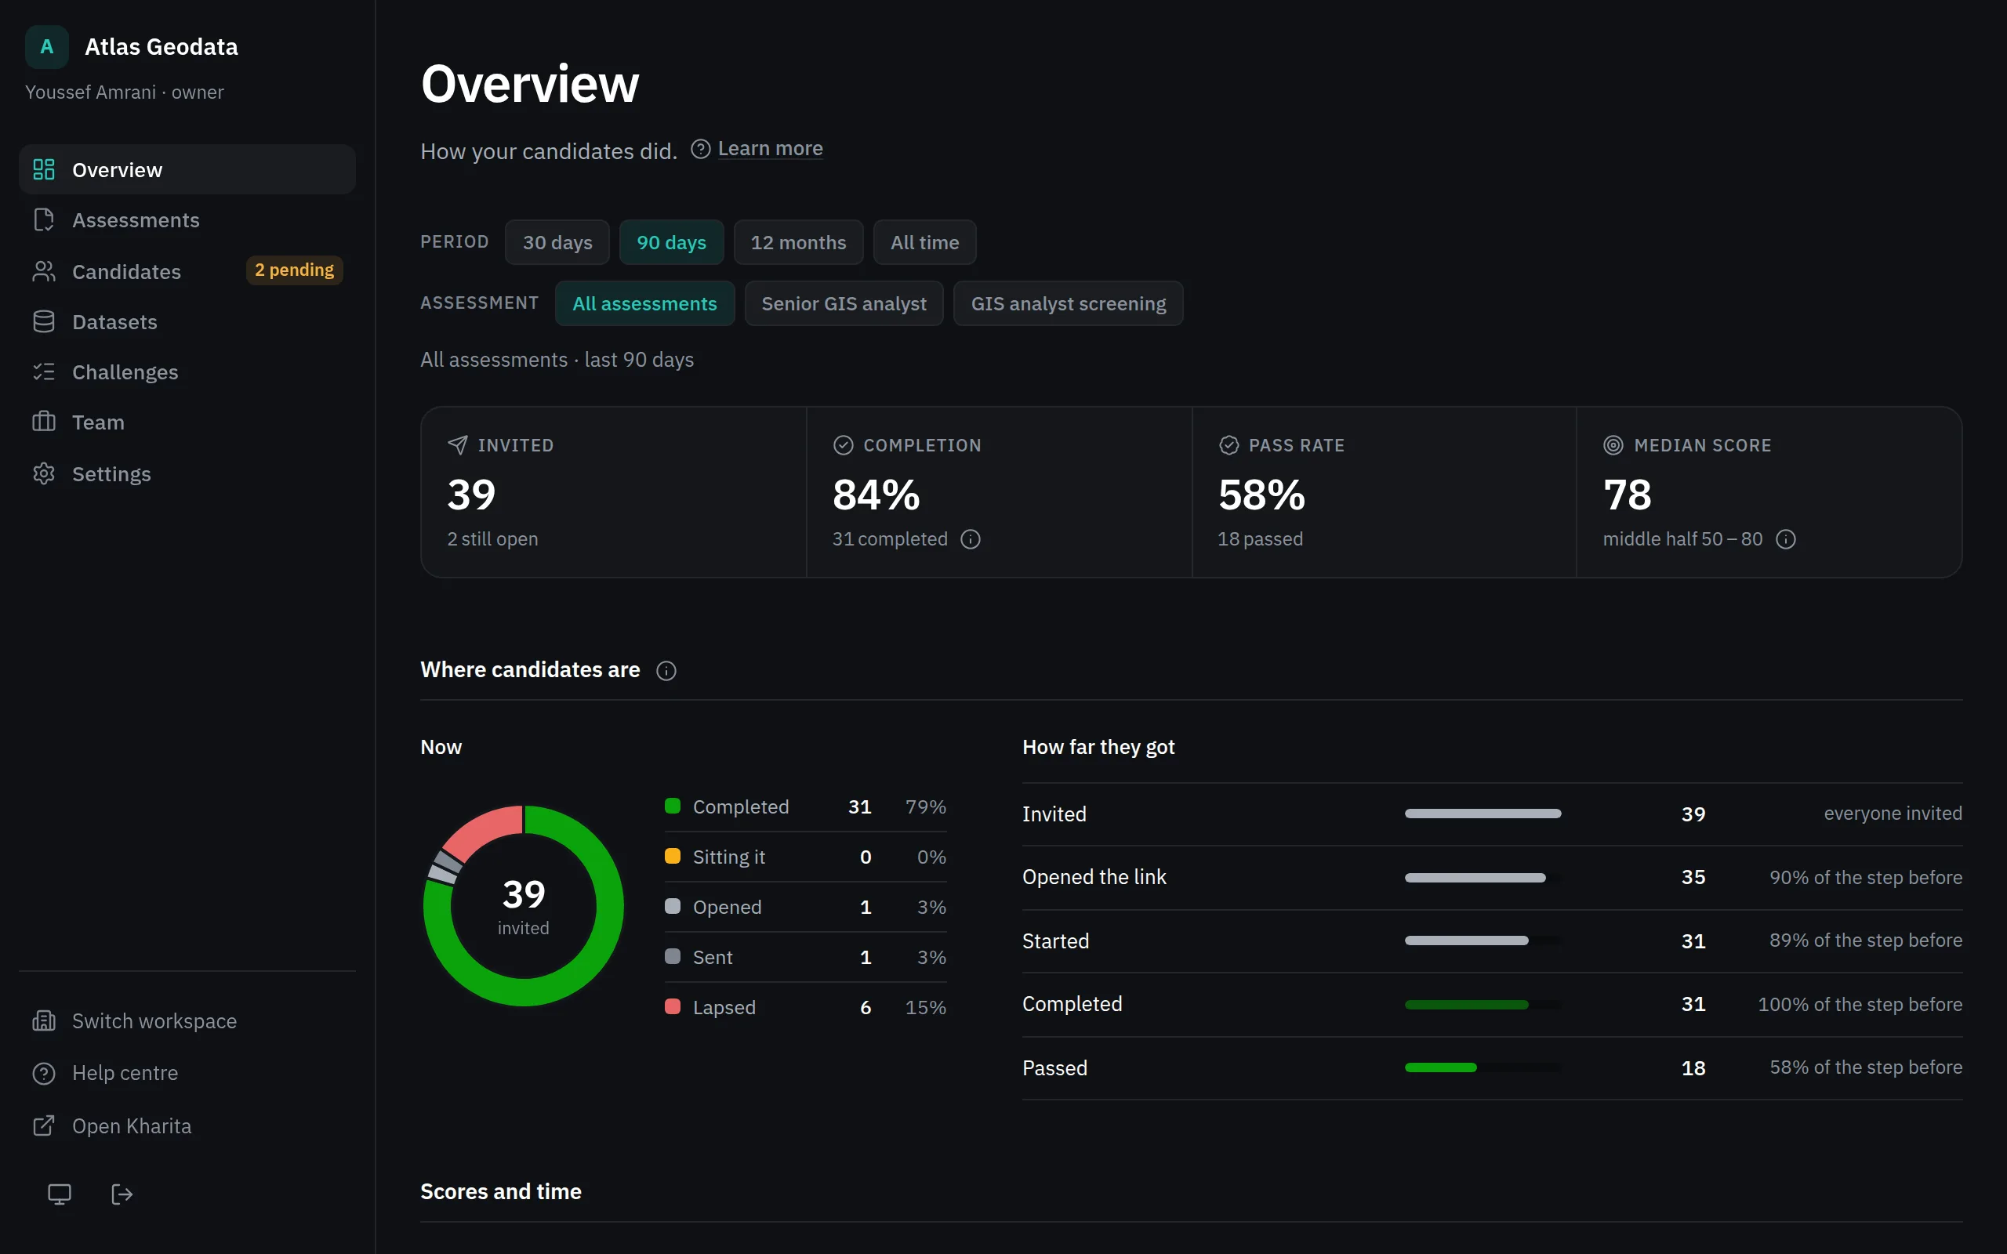
Task: Click the info icon beside 31 completed
Action: [x=971, y=539]
